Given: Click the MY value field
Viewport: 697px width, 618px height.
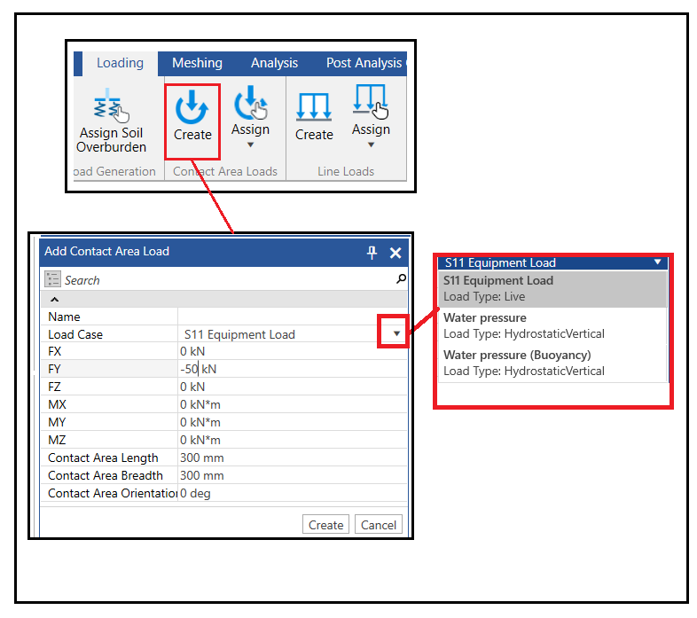Looking at the screenshot, I should pos(293,422).
